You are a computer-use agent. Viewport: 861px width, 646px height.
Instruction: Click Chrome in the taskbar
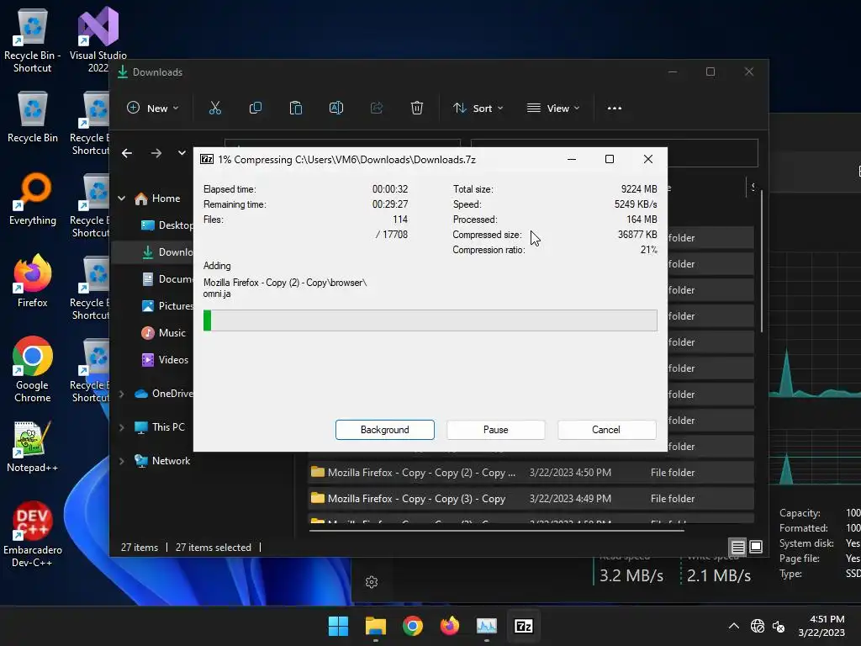point(412,626)
